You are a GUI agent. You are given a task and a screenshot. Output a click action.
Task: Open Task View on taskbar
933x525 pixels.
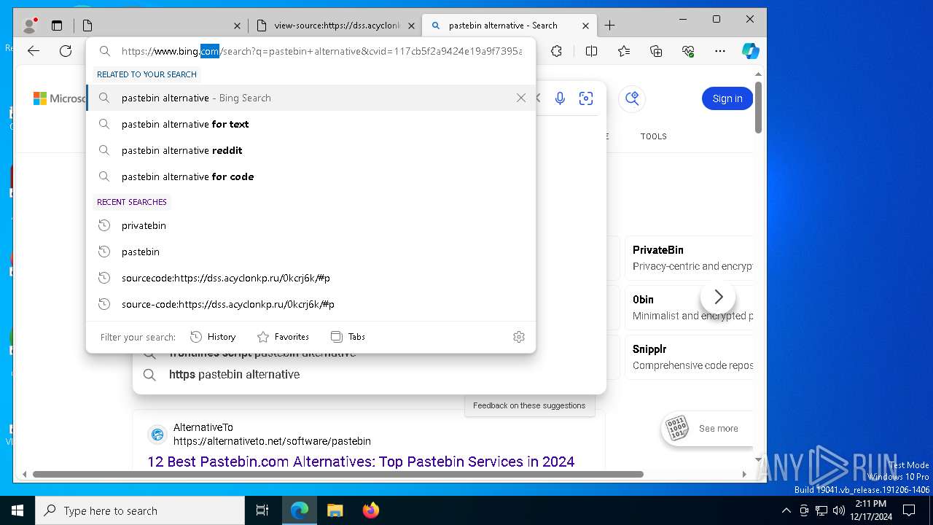262,510
